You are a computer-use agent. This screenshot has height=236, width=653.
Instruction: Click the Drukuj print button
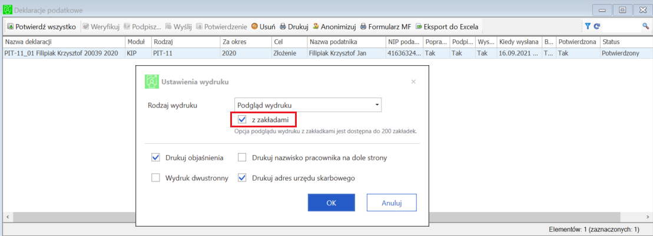(294, 27)
